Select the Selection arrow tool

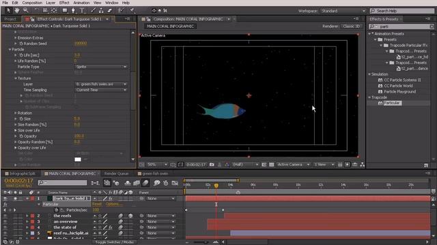pyautogui.click(x=8, y=11)
